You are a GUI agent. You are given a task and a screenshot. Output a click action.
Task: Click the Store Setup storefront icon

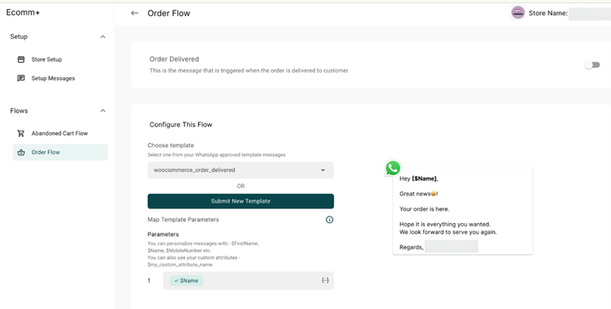21,59
